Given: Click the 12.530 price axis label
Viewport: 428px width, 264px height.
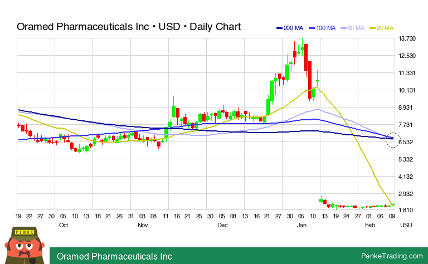Looking at the screenshot, I should point(407,56).
